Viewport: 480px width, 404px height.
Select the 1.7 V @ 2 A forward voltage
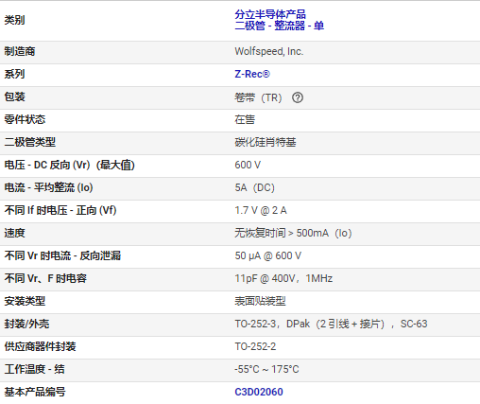261,210
